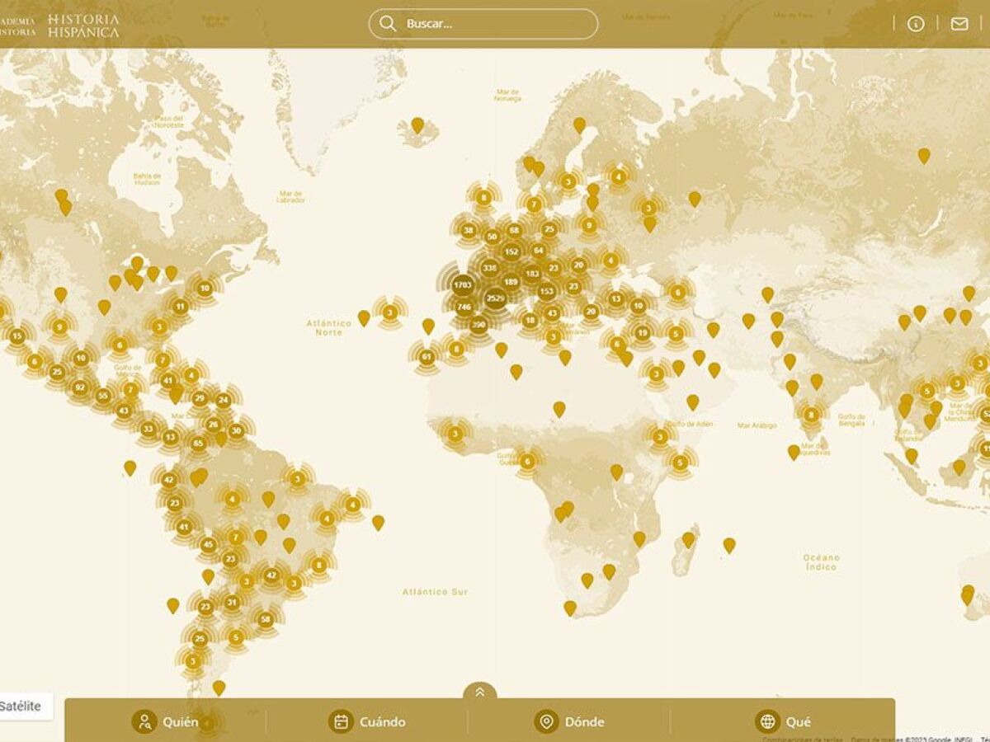Select the 65 cluster in Colombia

coord(198,444)
